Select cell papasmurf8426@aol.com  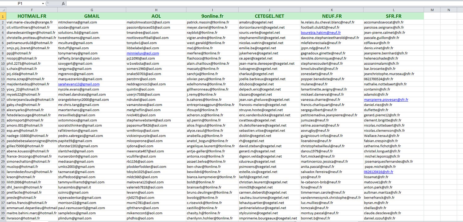pos(156,126)
